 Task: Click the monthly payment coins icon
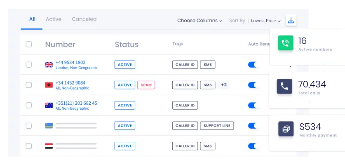(x=286, y=129)
